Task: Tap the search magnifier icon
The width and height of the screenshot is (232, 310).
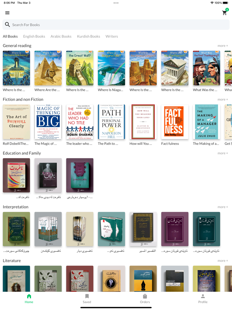Action: pyautogui.click(x=7, y=25)
